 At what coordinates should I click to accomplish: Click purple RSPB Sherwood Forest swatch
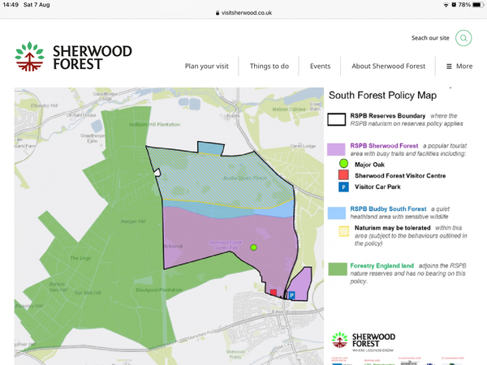click(x=336, y=149)
